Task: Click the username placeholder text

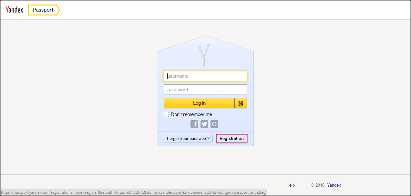Action: tap(178, 76)
